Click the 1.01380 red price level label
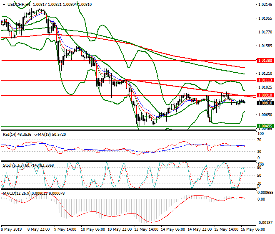 coord(265,61)
